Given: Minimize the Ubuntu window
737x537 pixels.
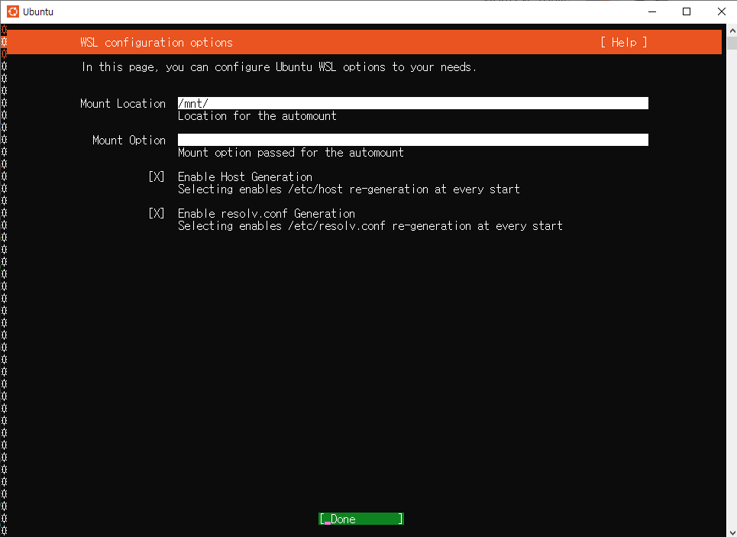Looking at the screenshot, I should (x=652, y=11).
